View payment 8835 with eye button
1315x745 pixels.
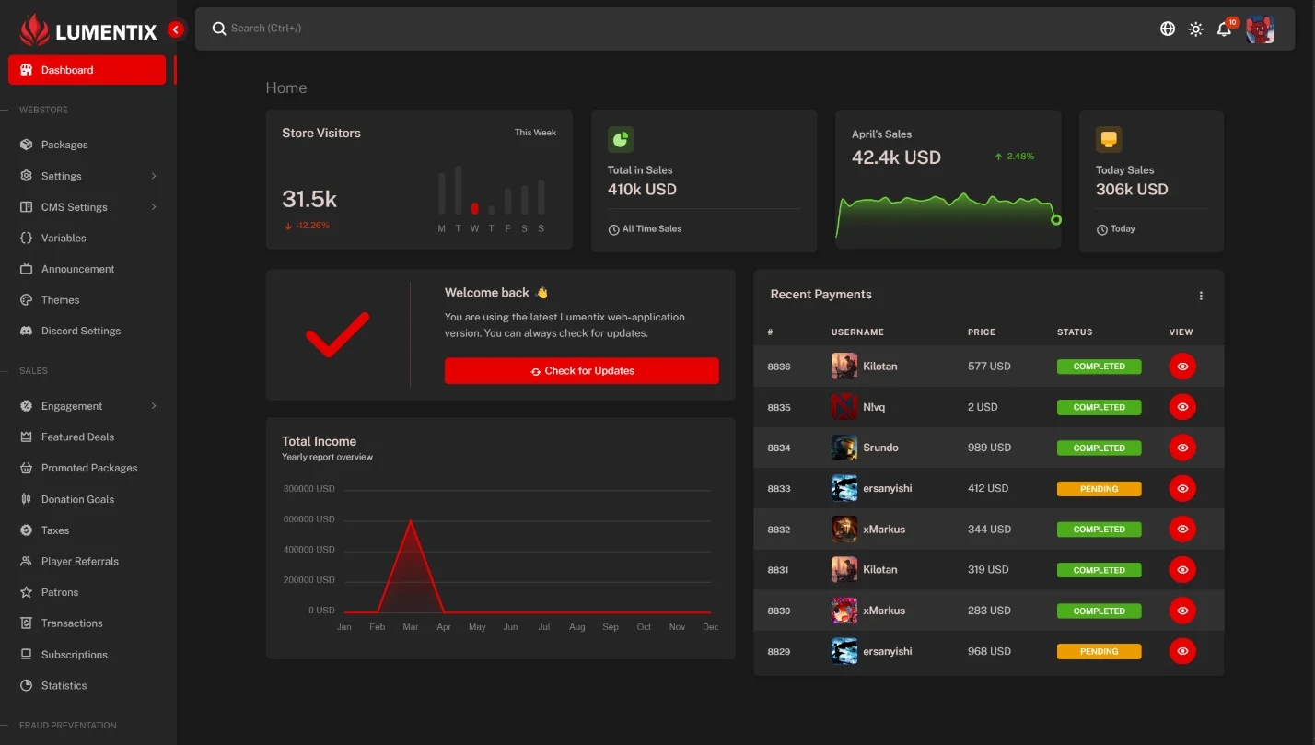click(1182, 407)
